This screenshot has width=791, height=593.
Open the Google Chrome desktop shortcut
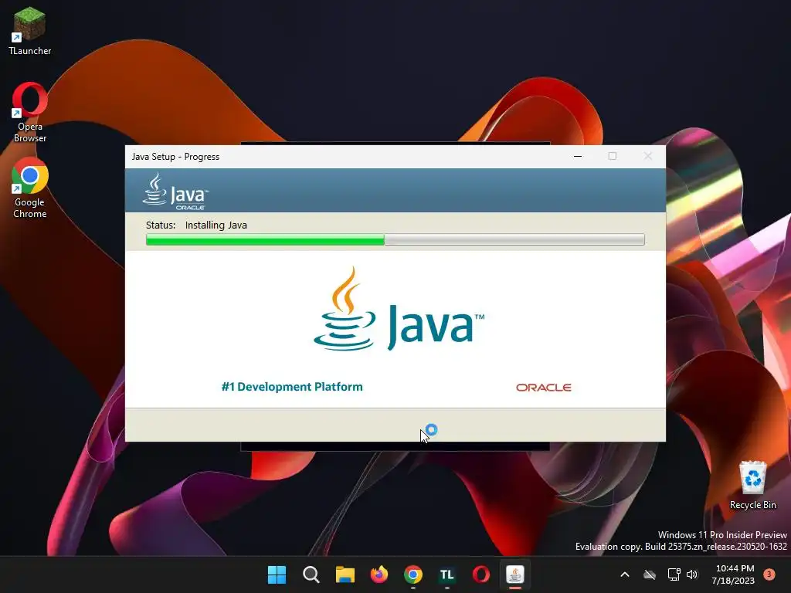click(x=30, y=188)
